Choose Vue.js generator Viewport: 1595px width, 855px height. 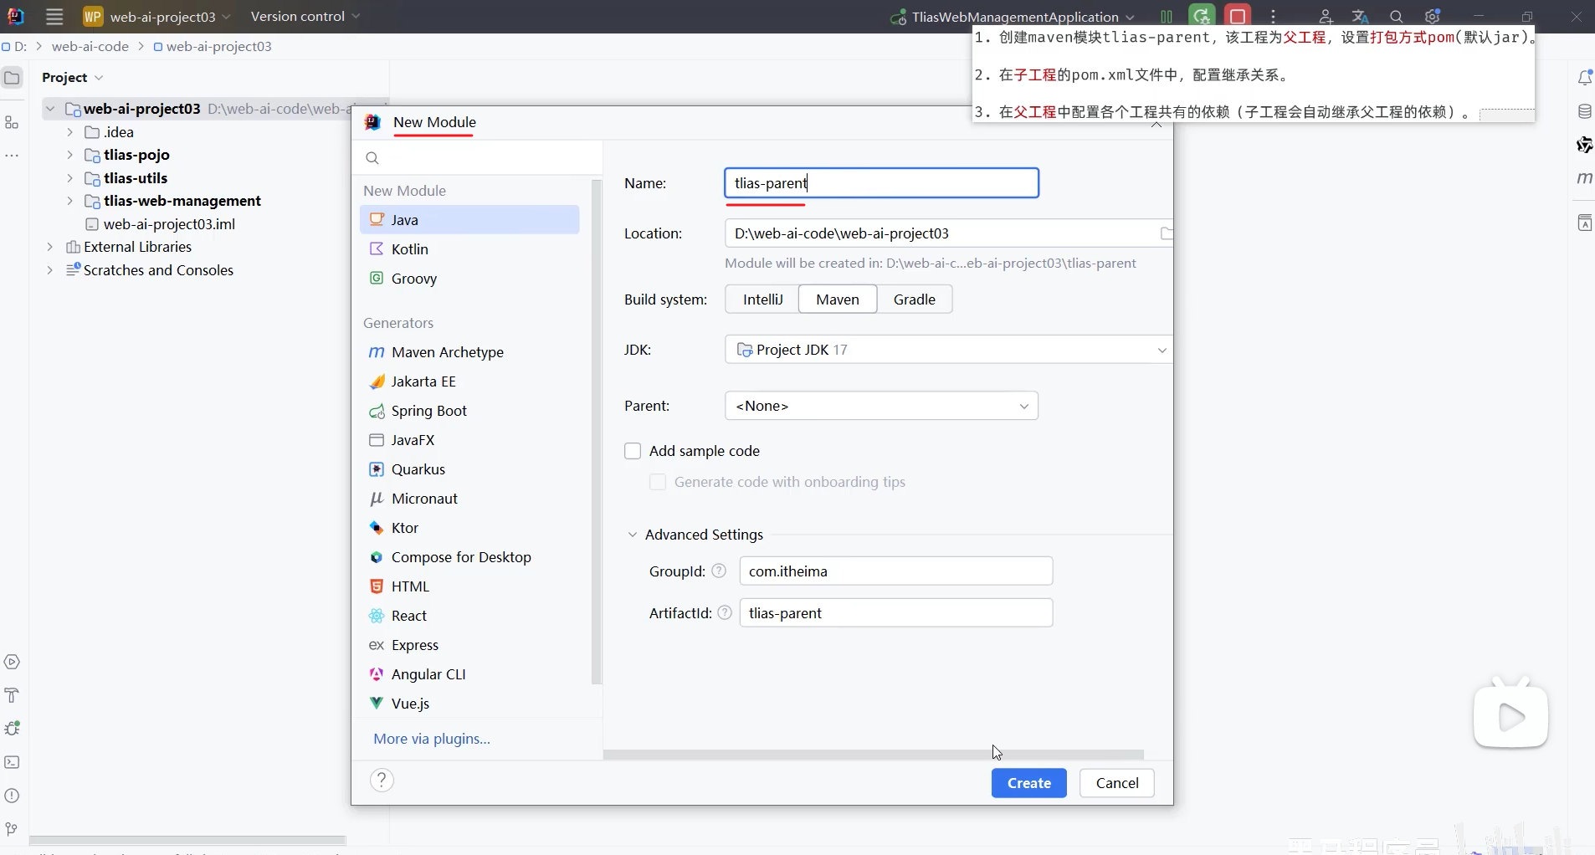[x=469, y=704]
